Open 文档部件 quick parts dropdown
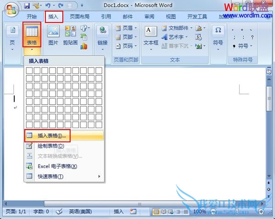The width and height of the screenshot is (275, 219). coord(177,28)
